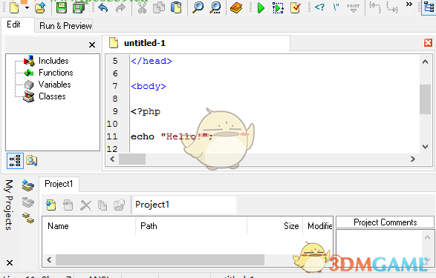Click the editor vertical scrollbar up arrow
The image size is (436, 278).
425,62
